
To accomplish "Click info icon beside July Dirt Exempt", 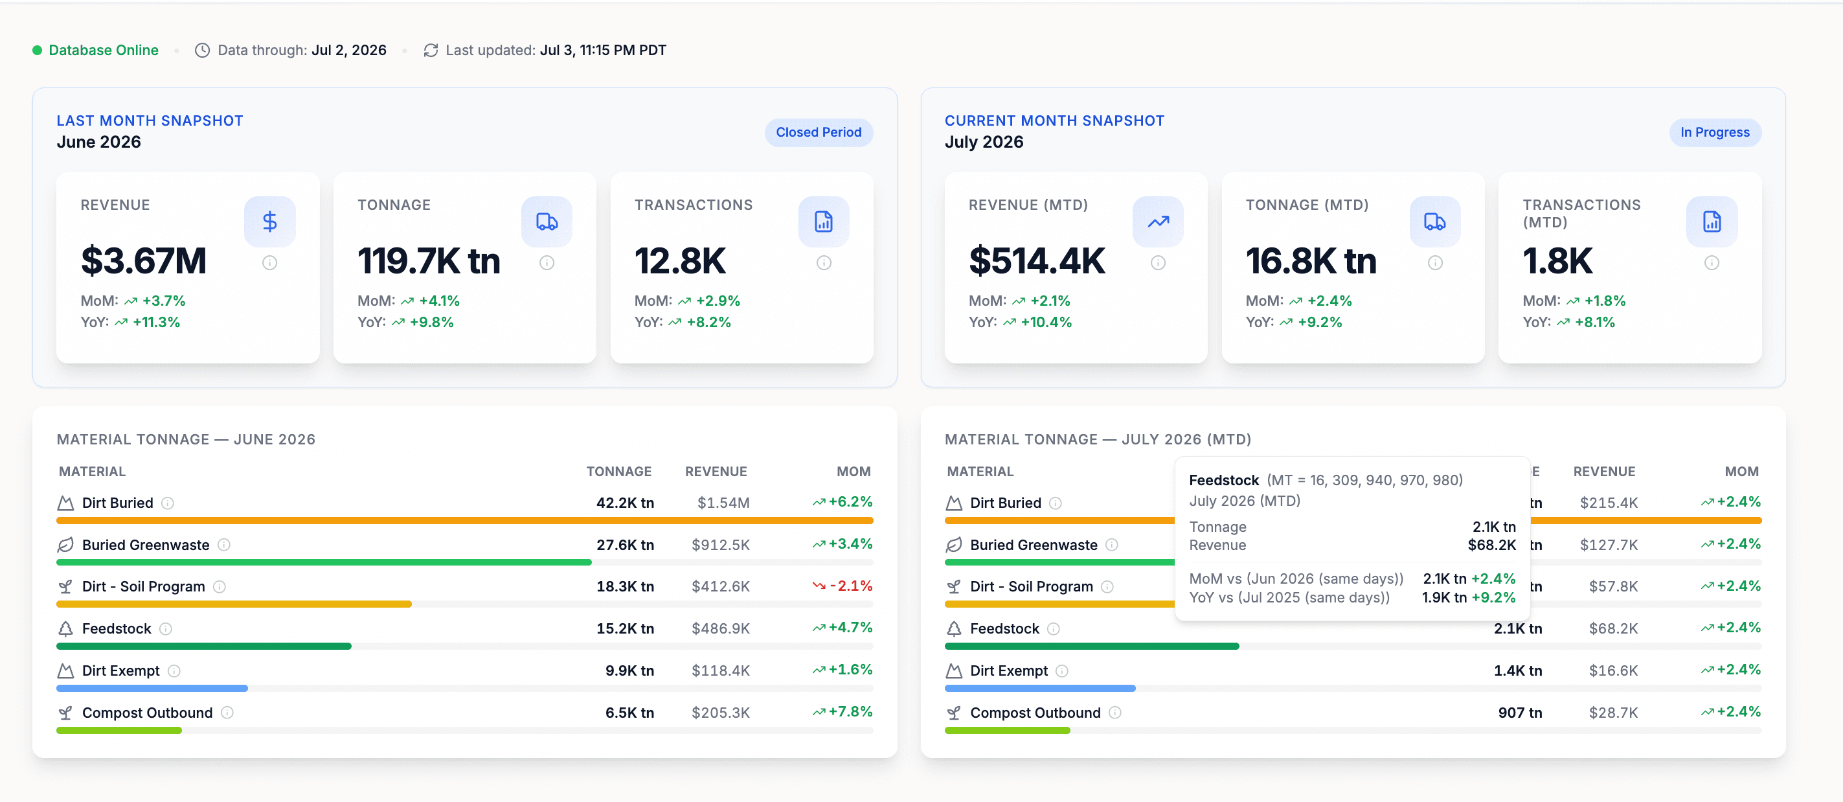I will point(1062,671).
